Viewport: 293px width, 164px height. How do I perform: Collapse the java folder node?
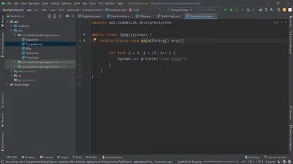pos(11,31)
